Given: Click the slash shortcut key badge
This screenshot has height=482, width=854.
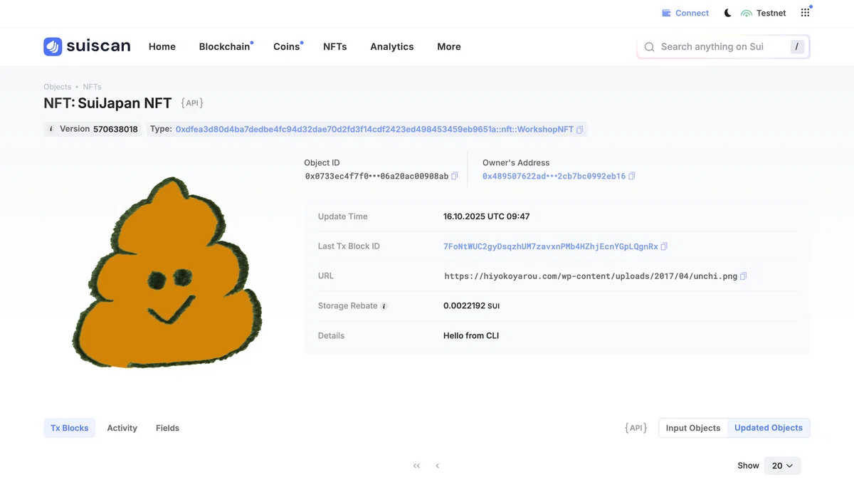Looking at the screenshot, I should pyautogui.click(x=797, y=47).
